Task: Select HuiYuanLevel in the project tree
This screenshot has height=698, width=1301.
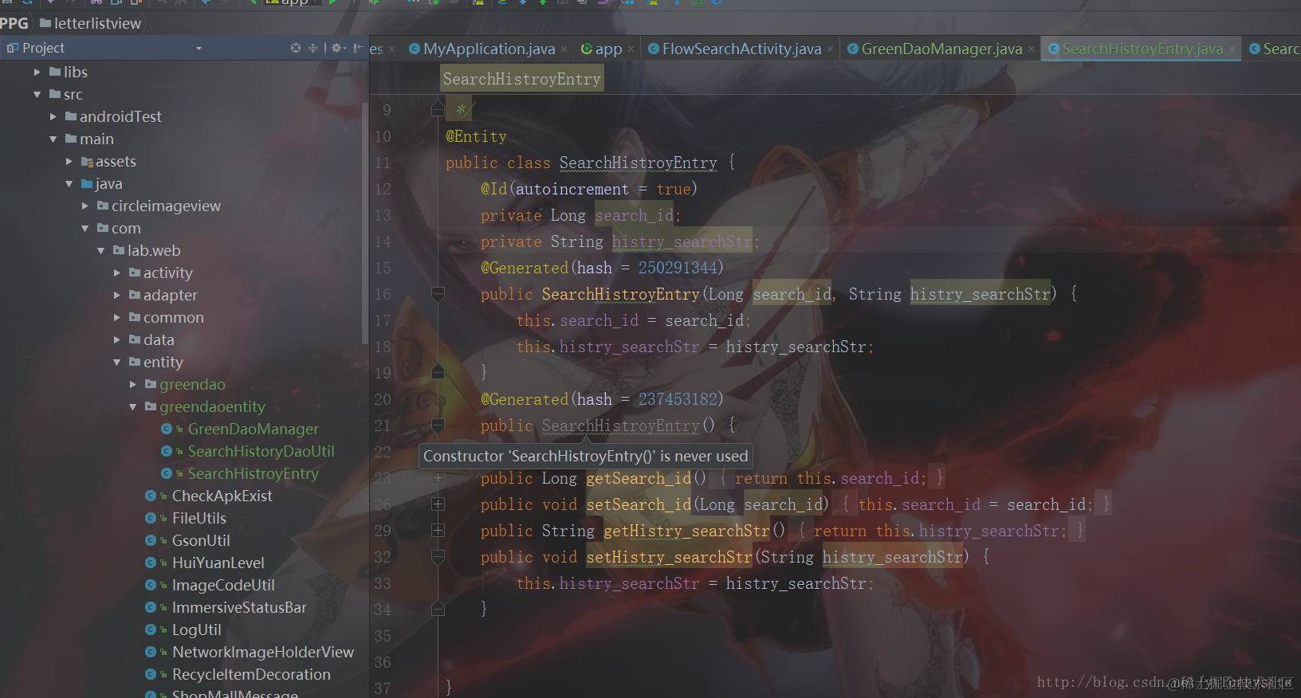Action: point(218,563)
